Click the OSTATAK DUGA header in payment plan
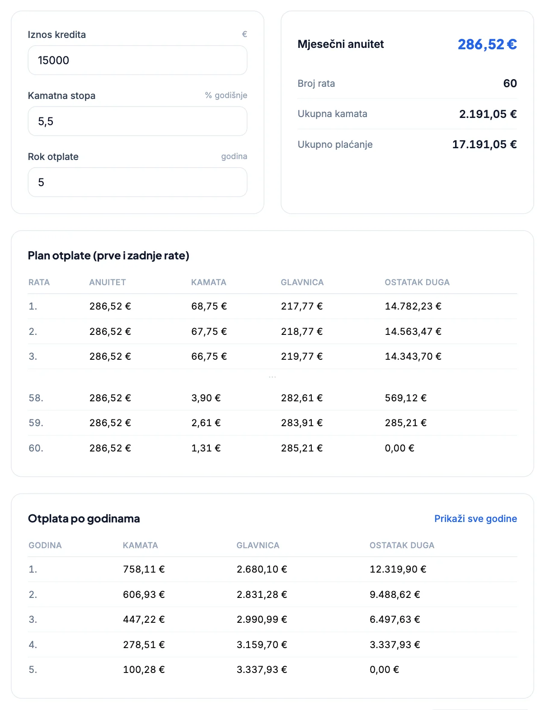Viewport: 545px width, 710px height. click(x=417, y=282)
